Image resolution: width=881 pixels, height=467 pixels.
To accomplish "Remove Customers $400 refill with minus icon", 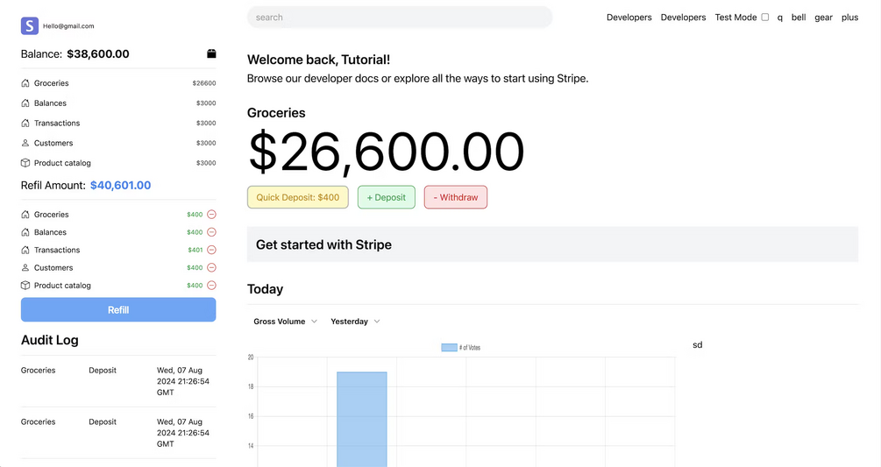I will (x=211, y=268).
